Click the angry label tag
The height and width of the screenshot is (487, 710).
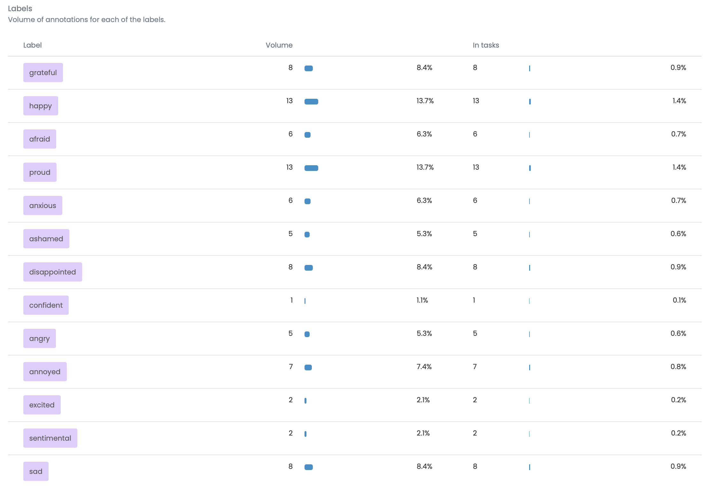(39, 338)
